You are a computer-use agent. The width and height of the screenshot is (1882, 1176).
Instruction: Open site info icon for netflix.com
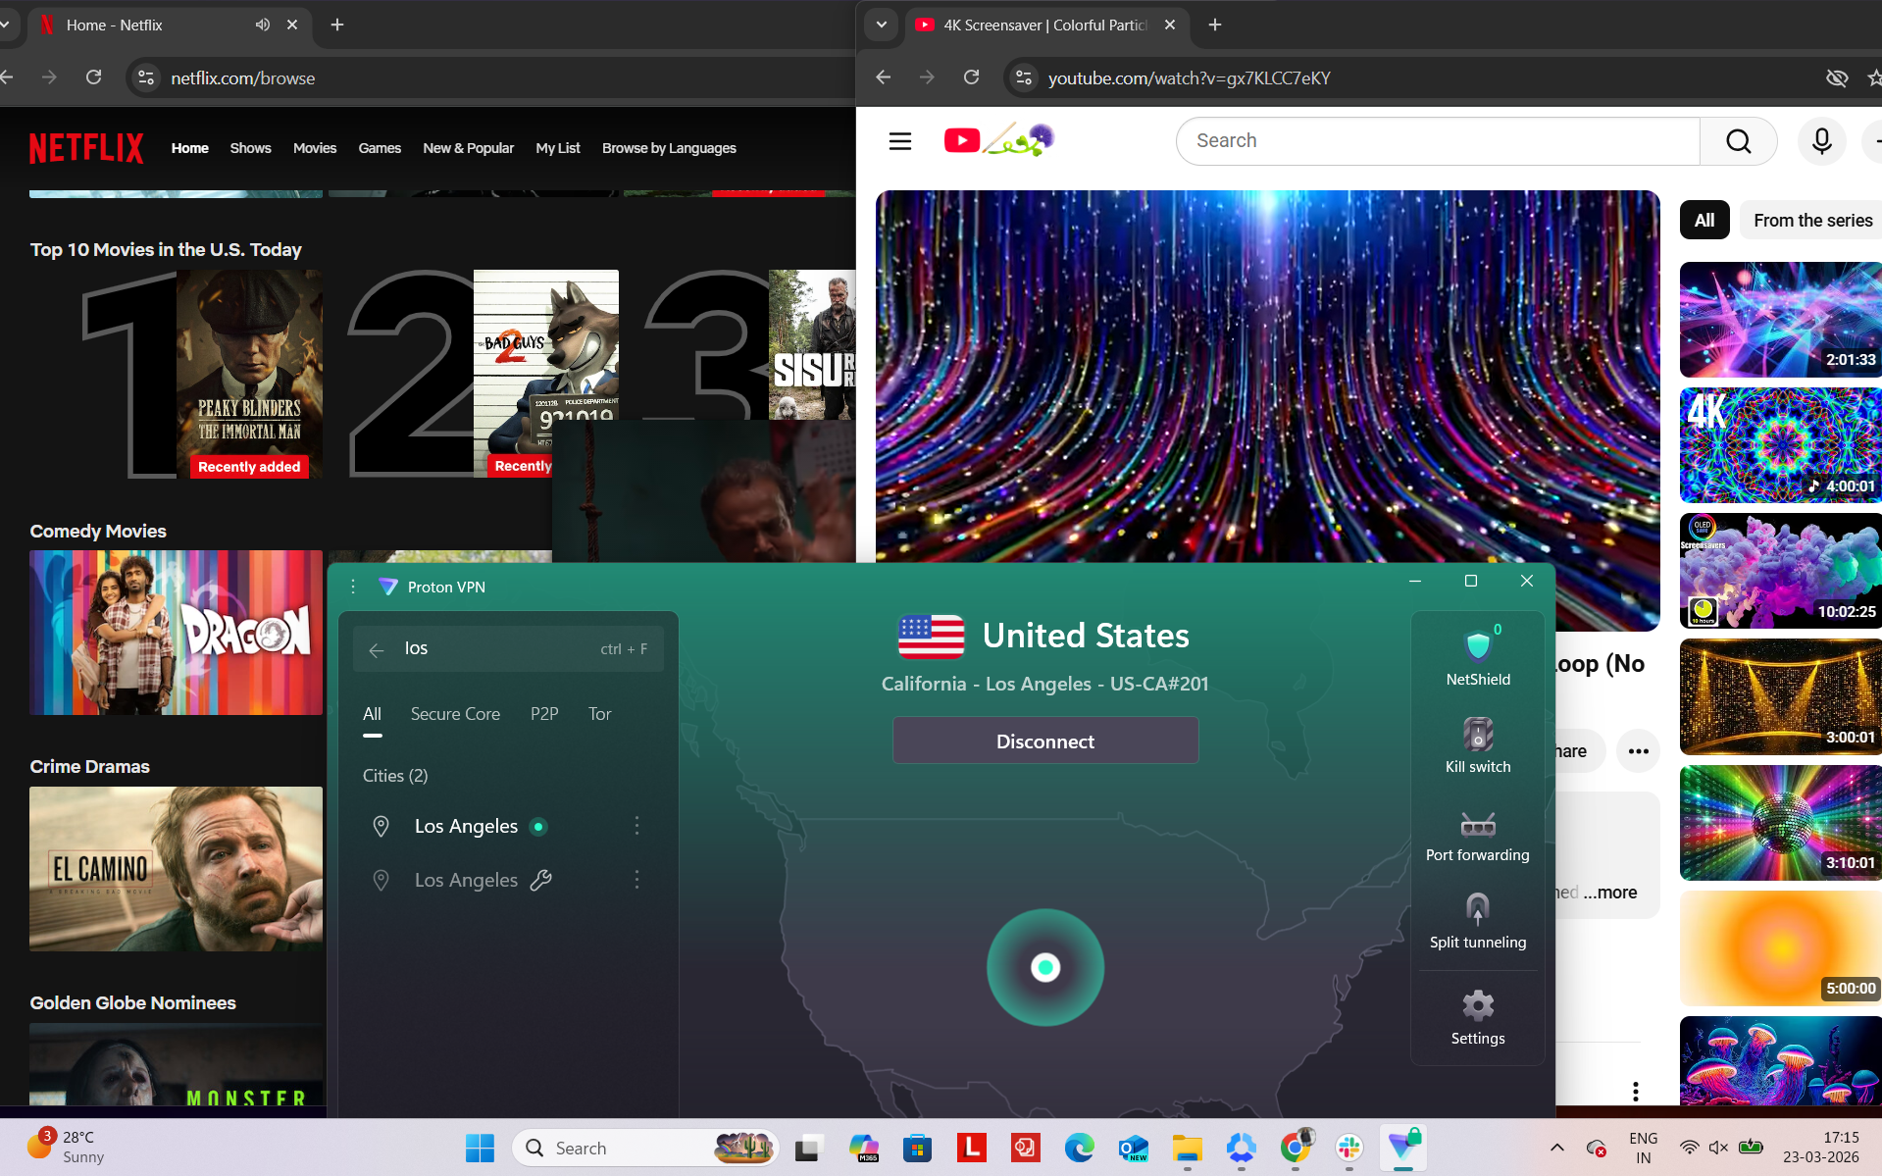[x=146, y=77]
